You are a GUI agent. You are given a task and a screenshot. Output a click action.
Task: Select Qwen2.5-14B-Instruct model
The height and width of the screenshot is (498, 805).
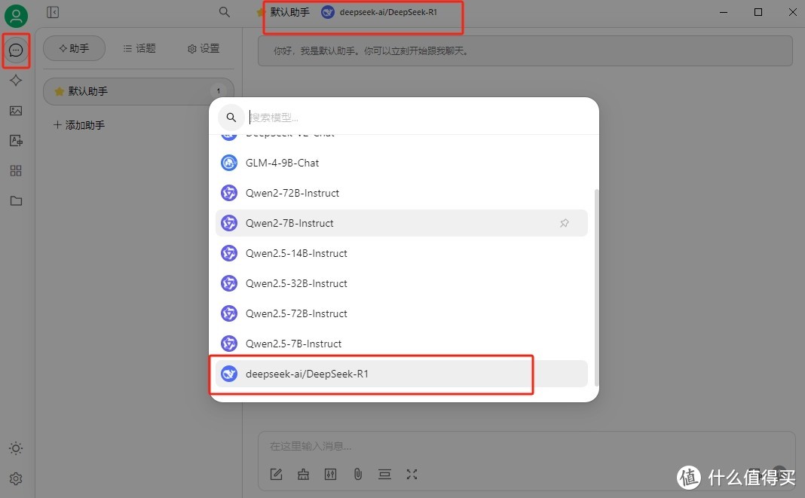(402, 253)
